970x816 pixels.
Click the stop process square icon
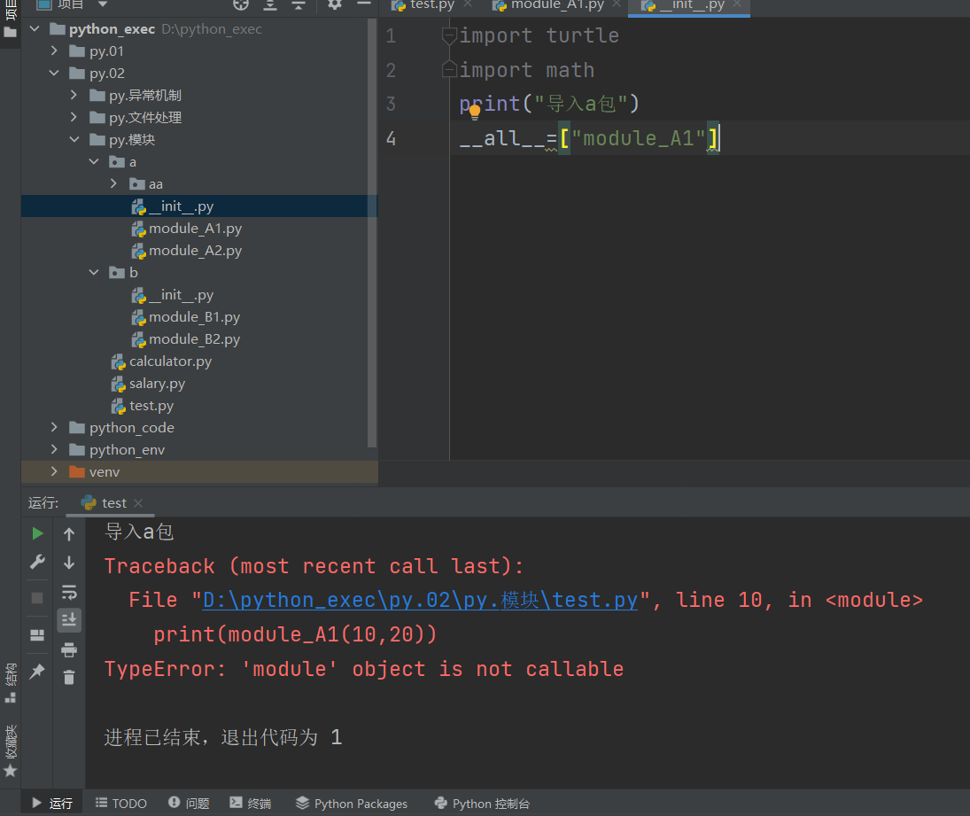point(37,598)
